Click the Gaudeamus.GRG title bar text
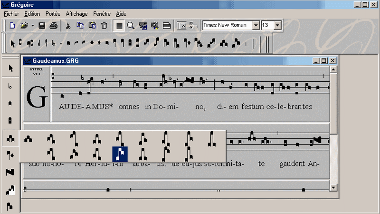The height and width of the screenshot is (214, 380). click(x=56, y=61)
